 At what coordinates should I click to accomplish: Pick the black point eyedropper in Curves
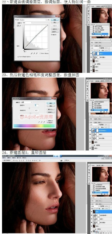[x=32, y=53]
